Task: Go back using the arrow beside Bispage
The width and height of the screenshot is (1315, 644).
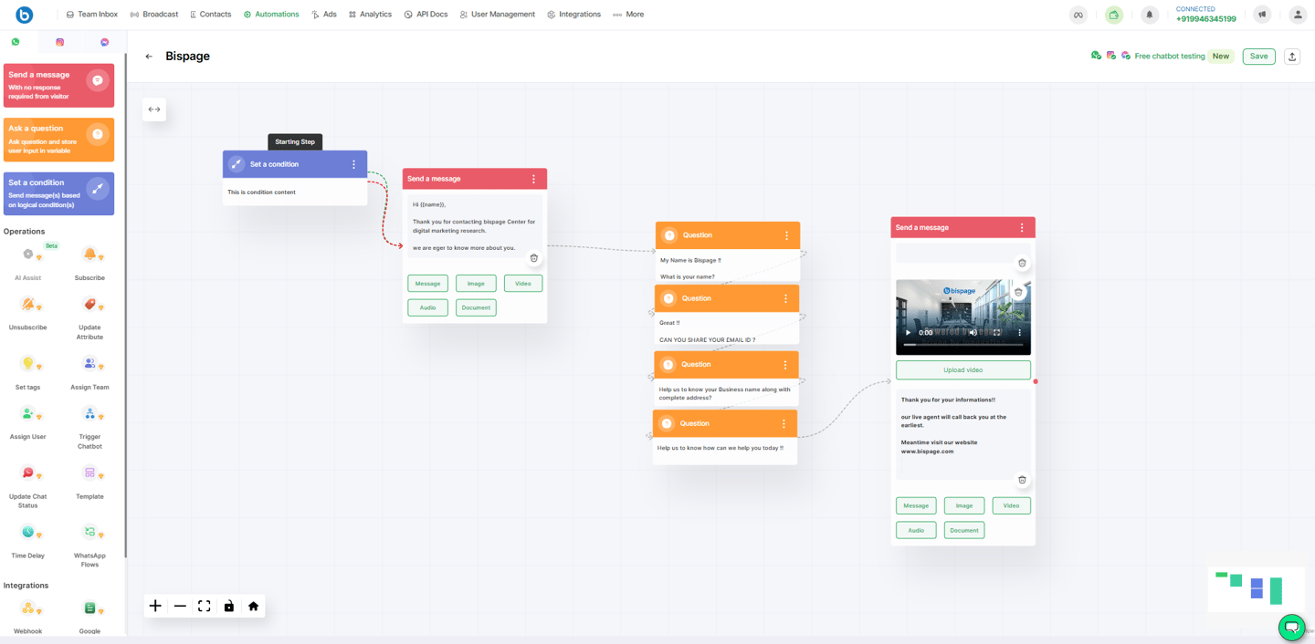Action: pyautogui.click(x=149, y=57)
